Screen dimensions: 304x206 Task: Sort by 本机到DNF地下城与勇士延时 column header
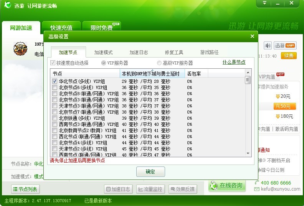(152, 73)
